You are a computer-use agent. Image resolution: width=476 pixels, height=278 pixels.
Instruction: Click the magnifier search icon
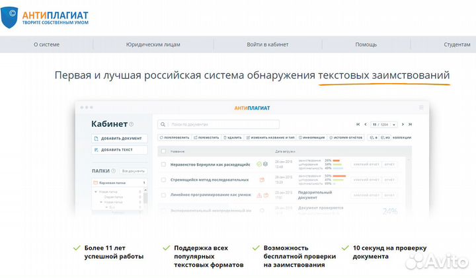tap(163, 124)
